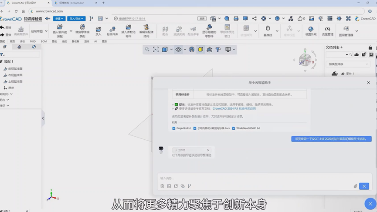Switch to browser tab 标准件库 | CrownCAD
377x212 pixels.
click(x=76, y=3)
